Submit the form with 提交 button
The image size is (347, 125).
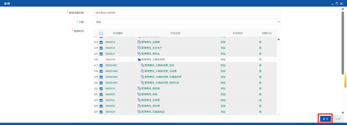[x=325, y=119]
